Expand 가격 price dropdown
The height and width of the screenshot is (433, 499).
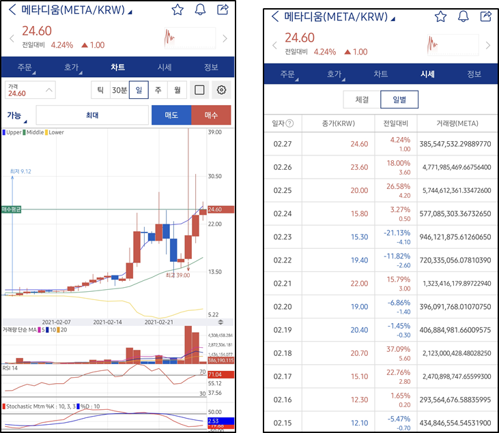click(30, 90)
